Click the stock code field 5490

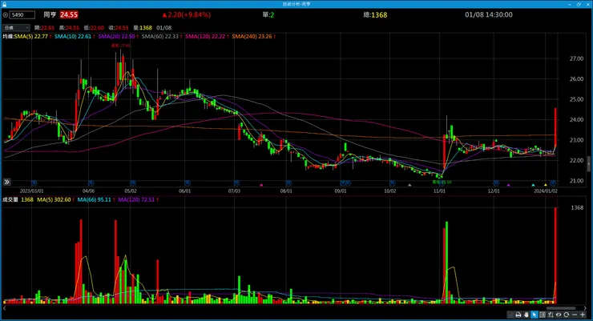point(22,14)
